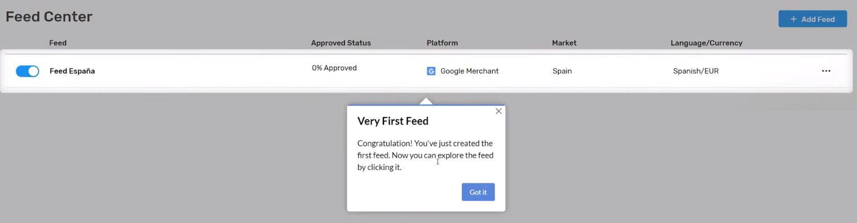Select the Language/Currency column header

pyautogui.click(x=706, y=43)
